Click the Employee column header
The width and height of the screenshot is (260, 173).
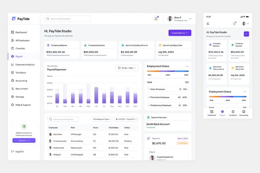click(53, 128)
